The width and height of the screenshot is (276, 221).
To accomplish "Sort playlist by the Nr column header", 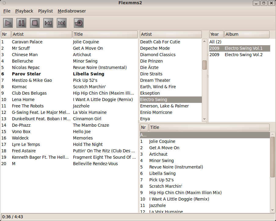I will pos(6,34).
